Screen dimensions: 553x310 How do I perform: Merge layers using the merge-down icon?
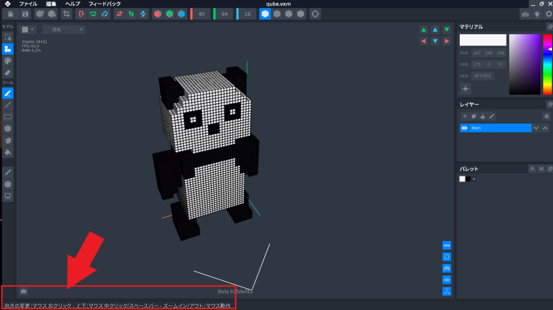pyautogui.click(x=483, y=116)
